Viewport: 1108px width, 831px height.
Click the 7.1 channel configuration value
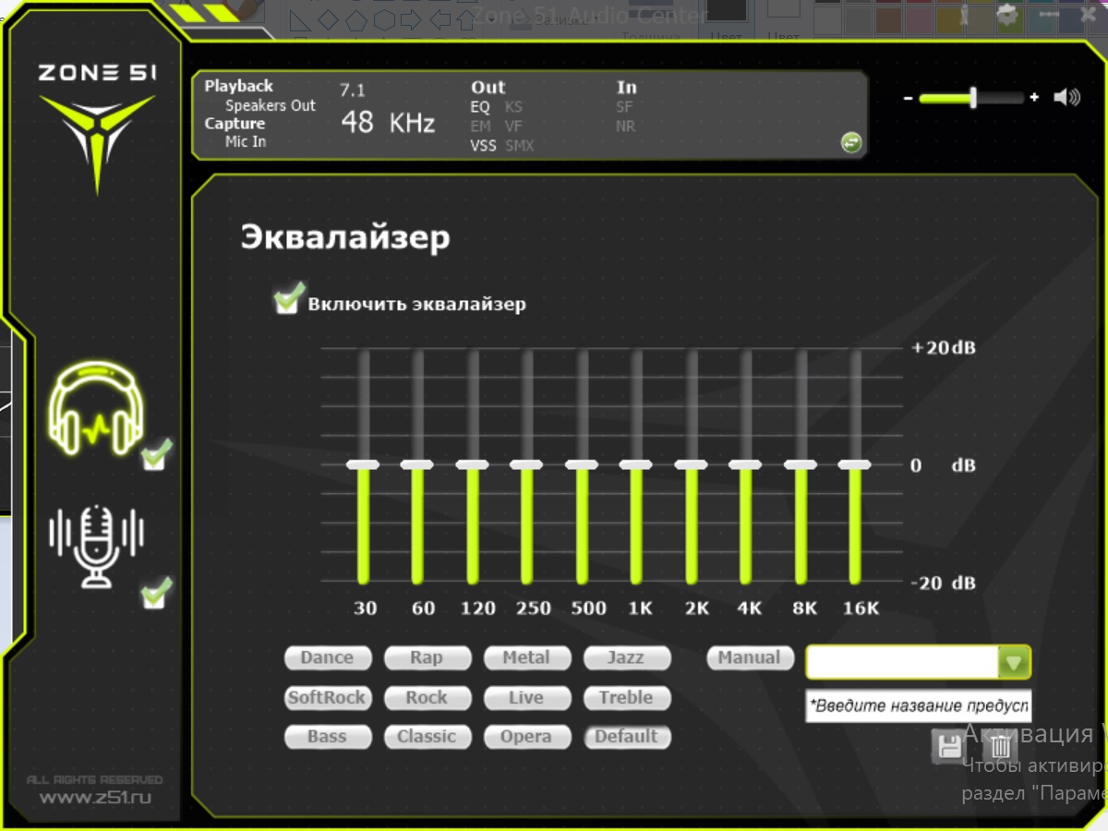pyautogui.click(x=353, y=90)
